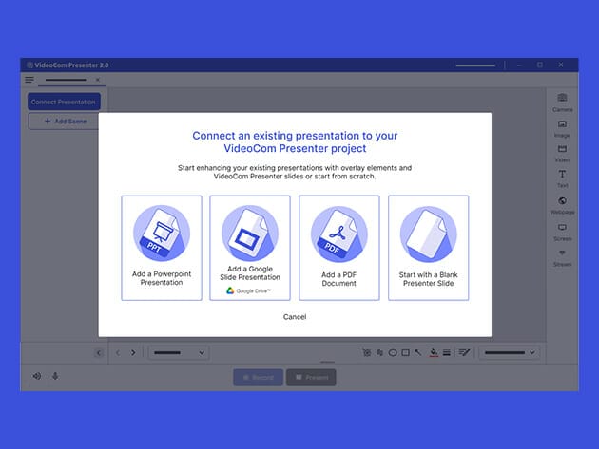Add a Webpage overlay
The image size is (599, 449).
[x=562, y=202]
